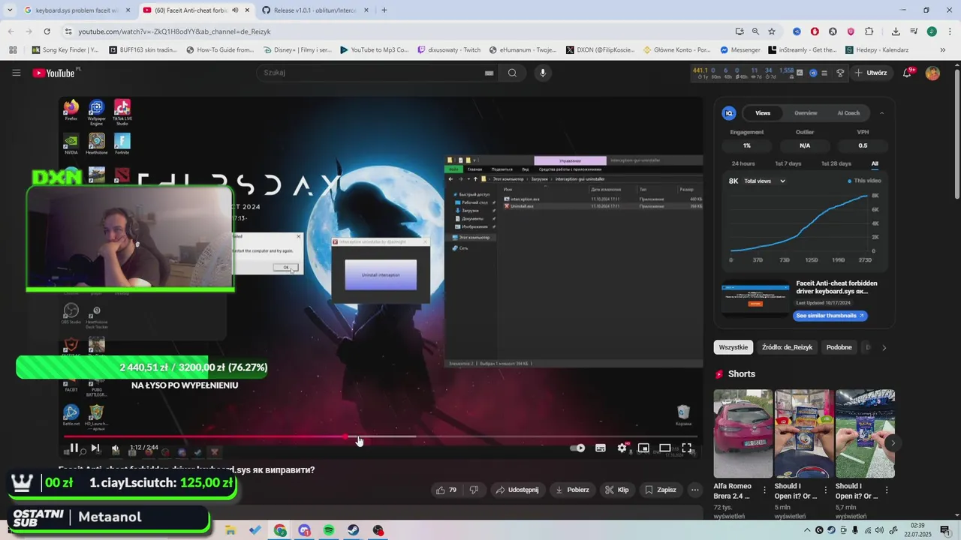Open YouTube account avatar menu
This screenshot has height=540, width=961.
click(932, 73)
